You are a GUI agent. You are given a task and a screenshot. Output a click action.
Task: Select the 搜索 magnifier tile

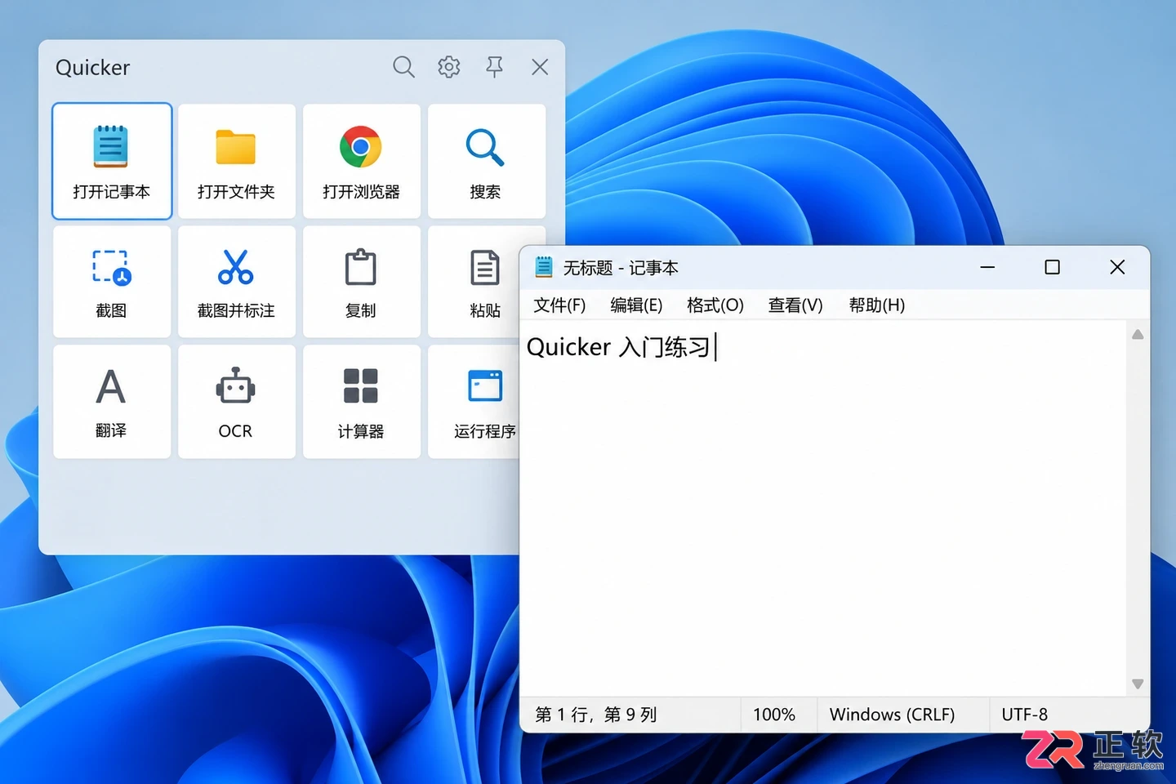tap(487, 161)
